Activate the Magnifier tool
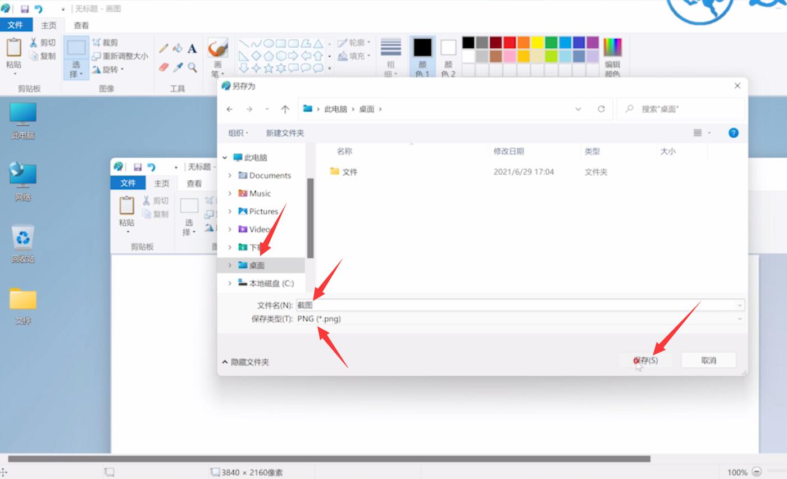Viewport: 787px width, 479px height. pos(192,67)
